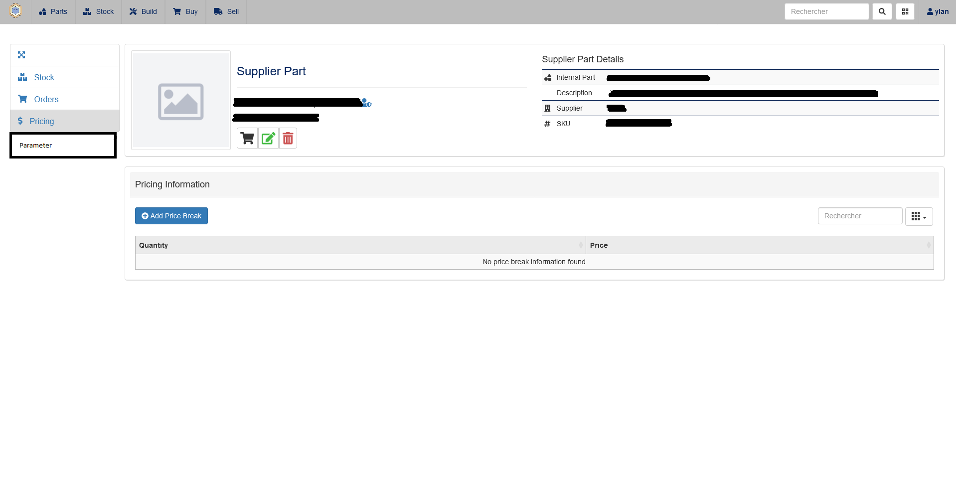Open the Sell menu
This screenshot has width=956, height=480.
point(225,11)
